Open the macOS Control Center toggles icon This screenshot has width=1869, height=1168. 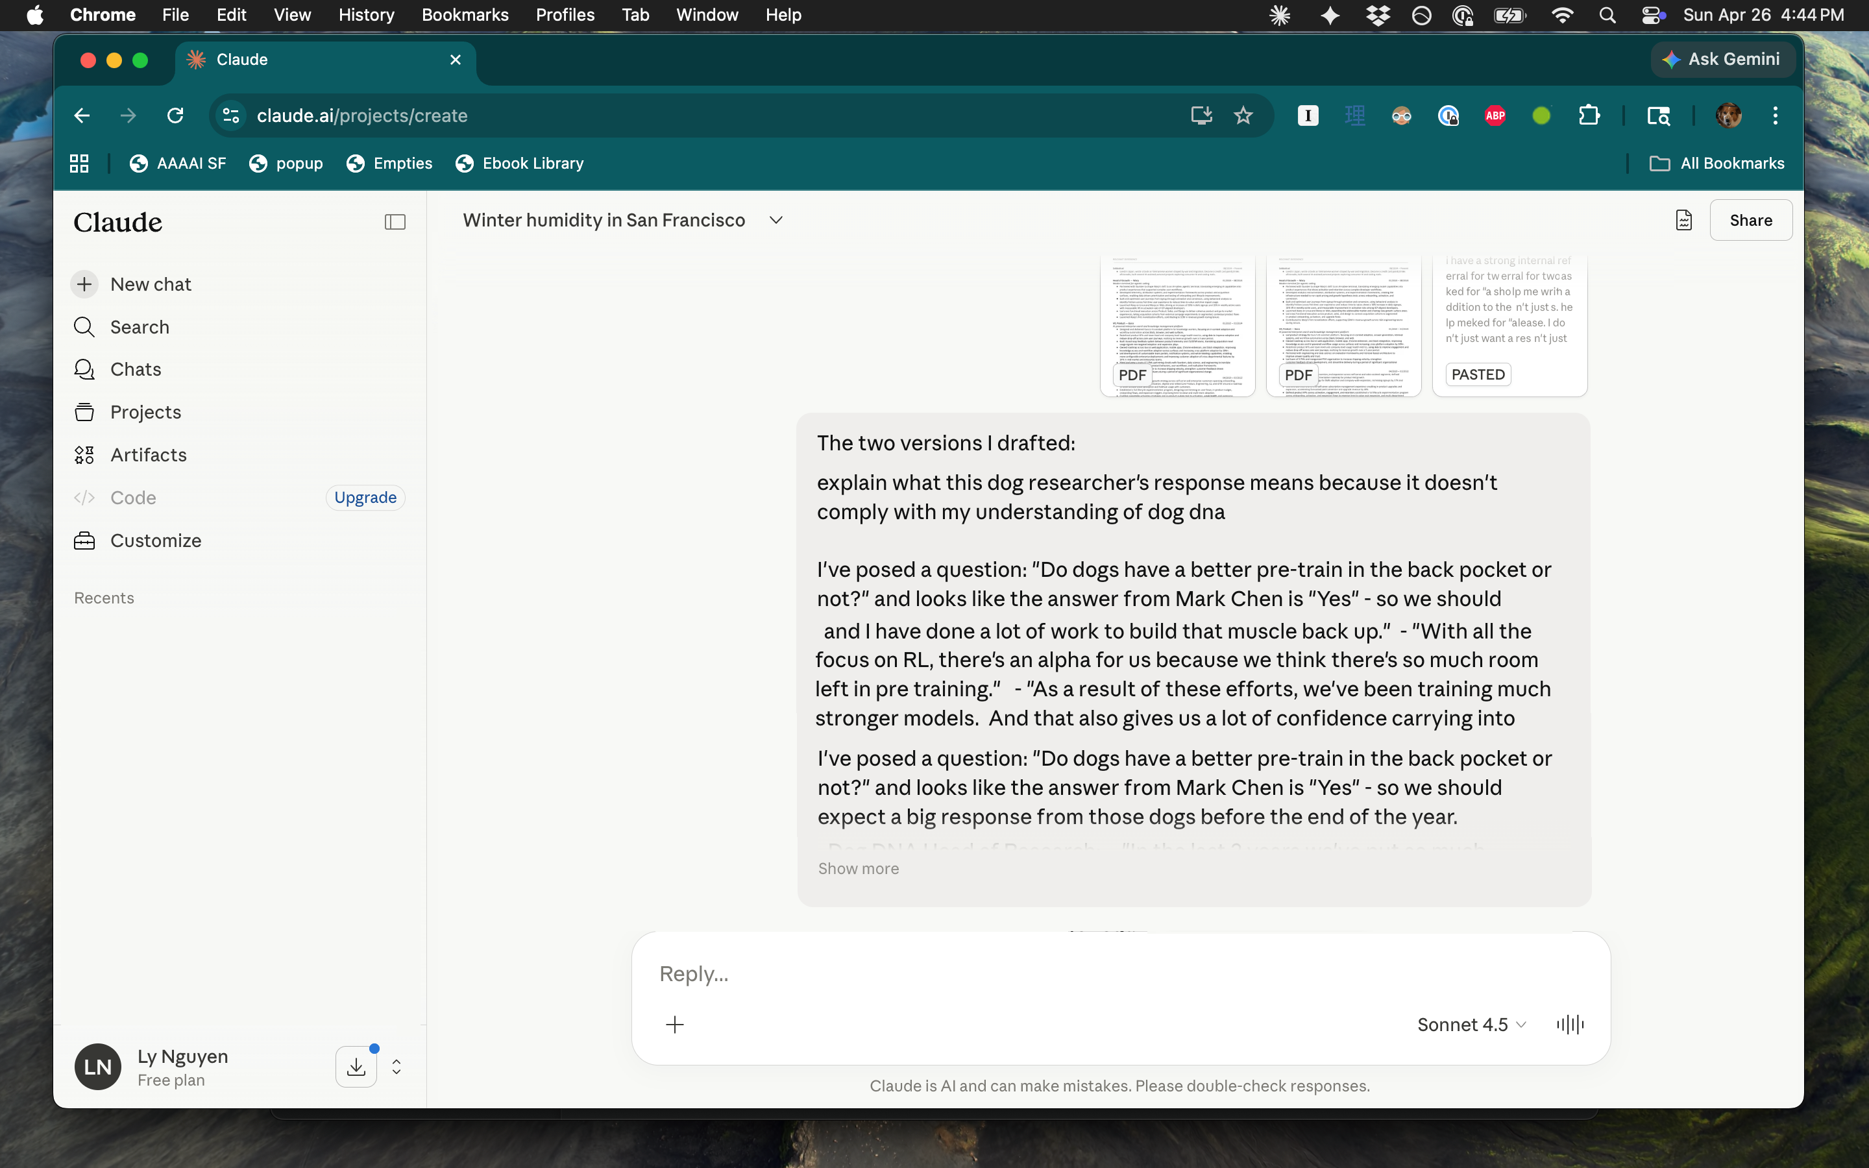[x=1652, y=16]
